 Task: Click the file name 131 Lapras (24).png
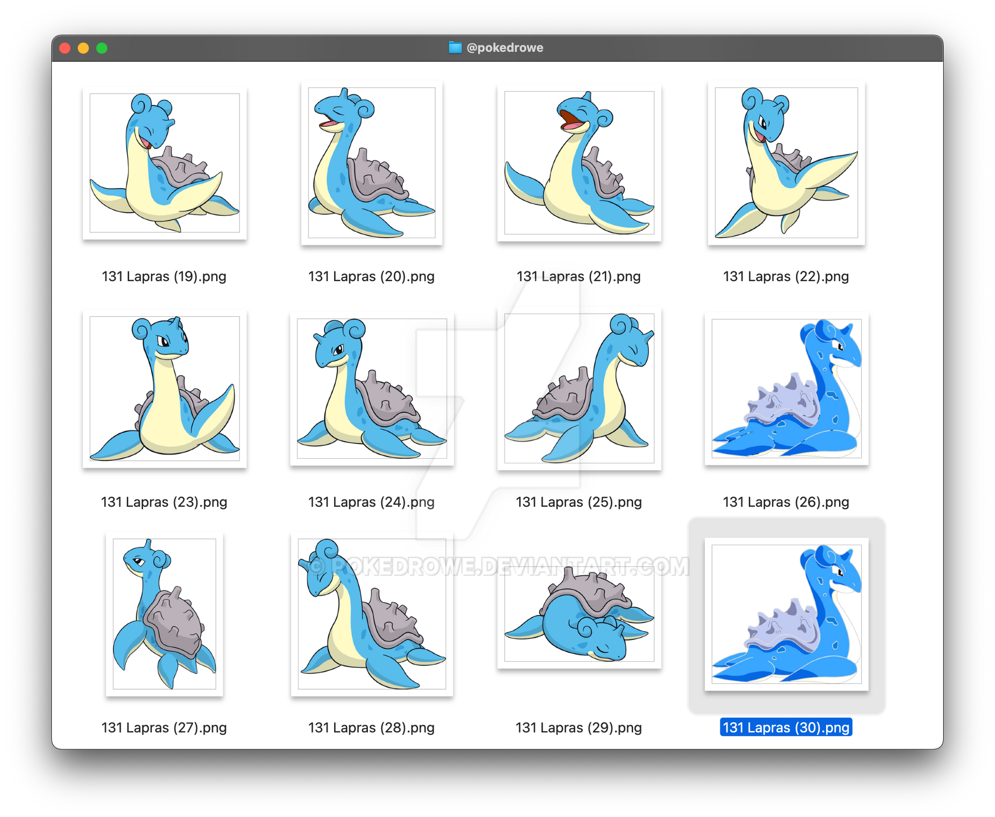coord(372,502)
